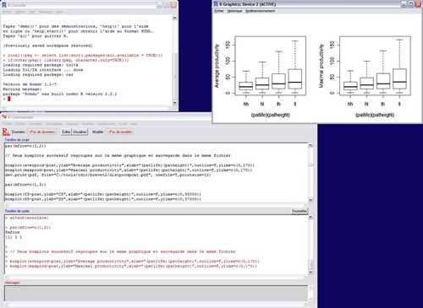Select active model via Pas de modèle button
The image size is (423, 308).
pyautogui.click(x=120, y=132)
